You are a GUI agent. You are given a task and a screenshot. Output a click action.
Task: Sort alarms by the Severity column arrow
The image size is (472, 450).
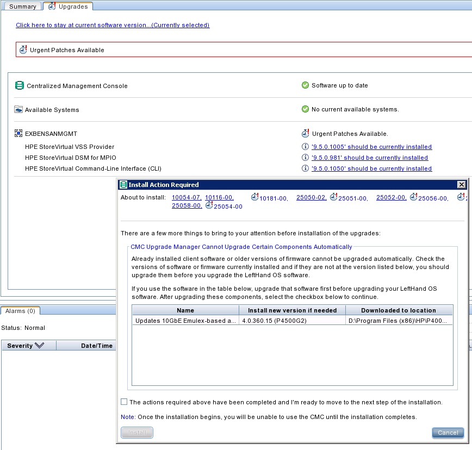click(x=40, y=345)
